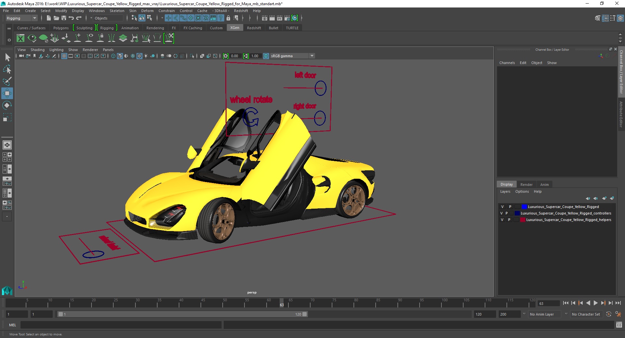Select the Scale tool in toolbox
This screenshot has height=338, width=625.
point(7,117)
